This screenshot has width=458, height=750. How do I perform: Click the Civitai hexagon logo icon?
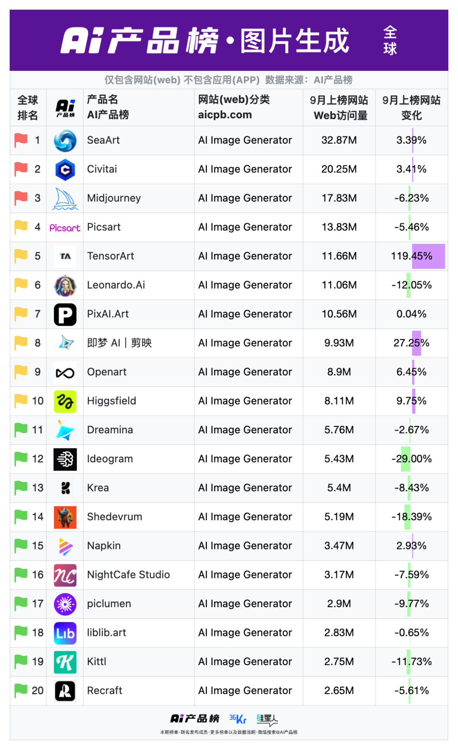(x=65, y=170)
